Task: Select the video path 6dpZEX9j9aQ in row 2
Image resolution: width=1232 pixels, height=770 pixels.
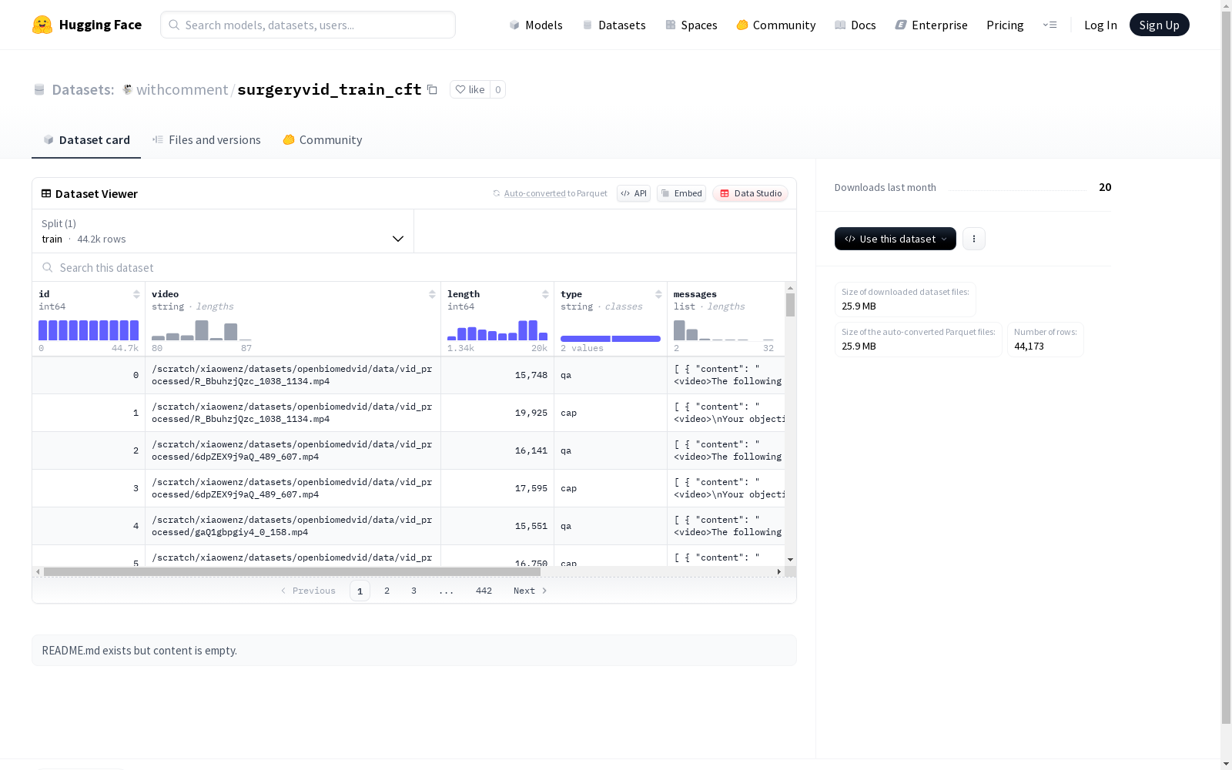Action: pyautogui.click(x=292, y=450)
